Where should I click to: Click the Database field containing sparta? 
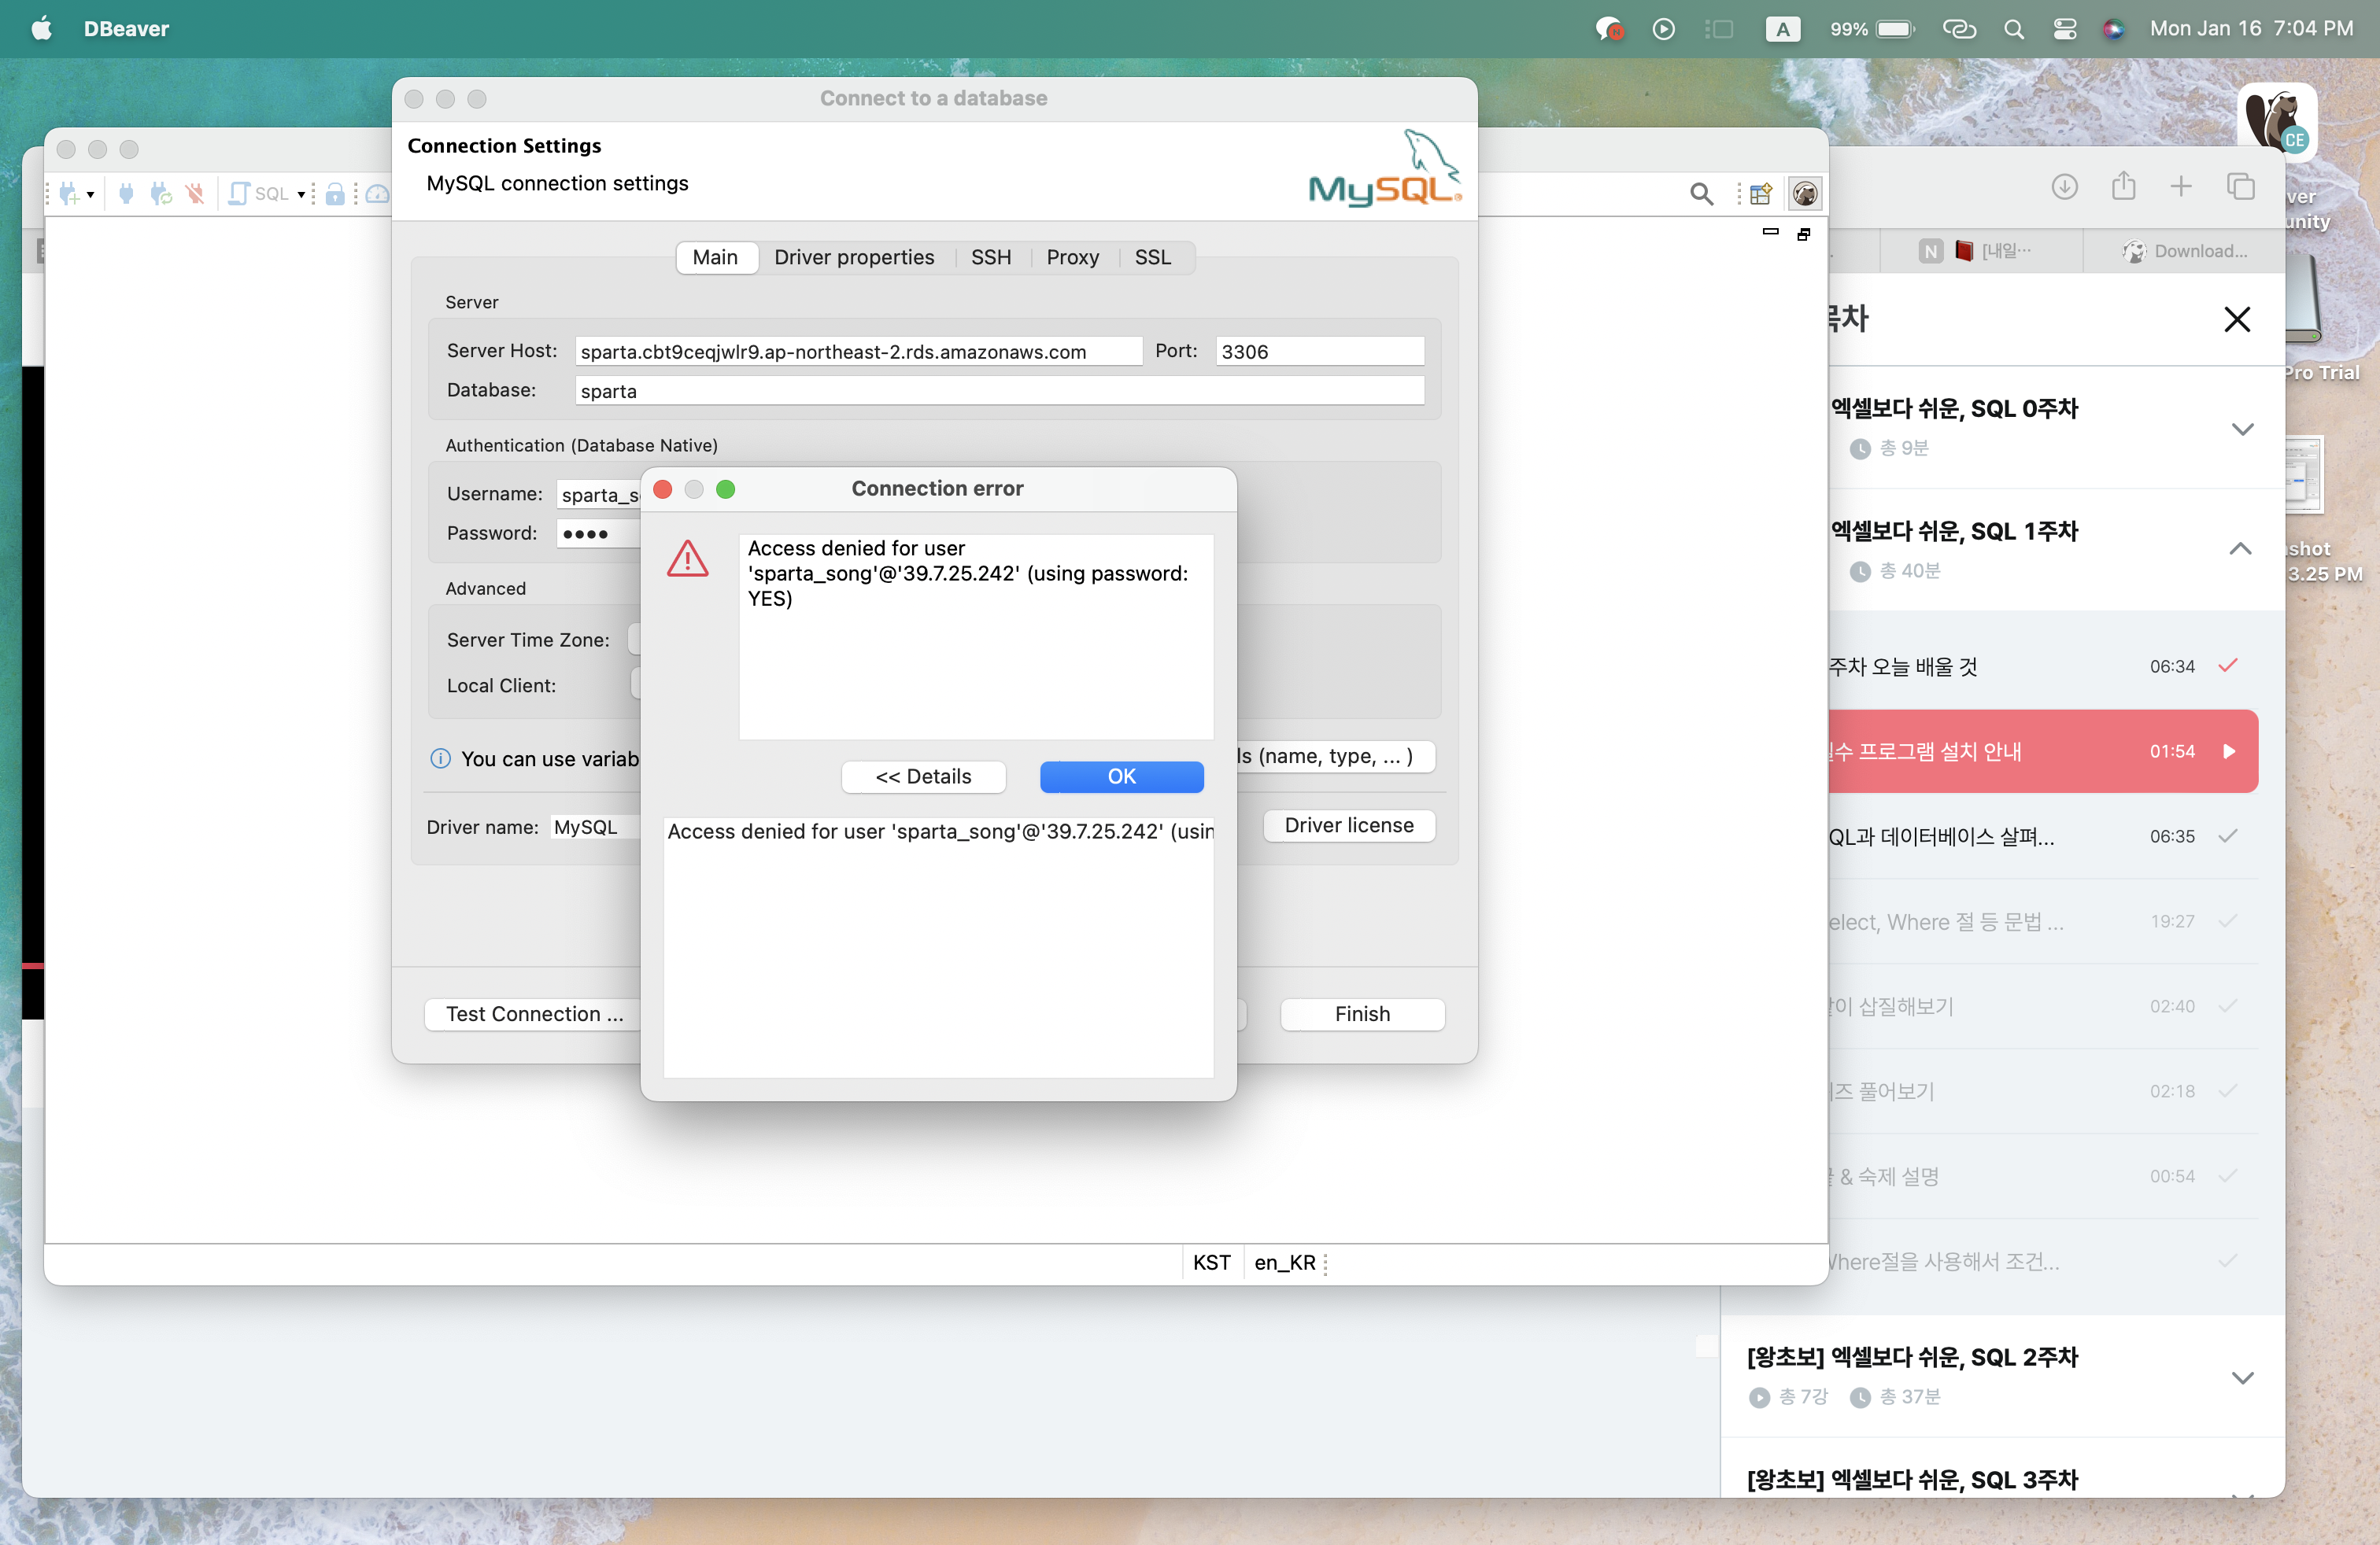click(999, 391)
